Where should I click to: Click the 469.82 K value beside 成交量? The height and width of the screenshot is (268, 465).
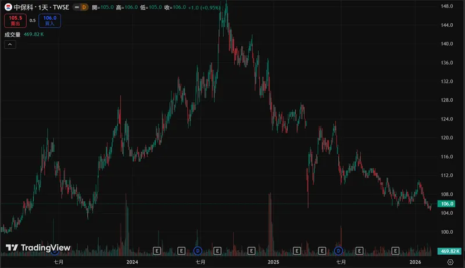[34, 34]
